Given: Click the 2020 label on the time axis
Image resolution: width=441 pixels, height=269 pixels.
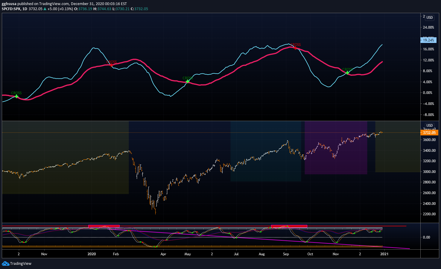Looking at the screenshot, I should click(x=92, y=254).
